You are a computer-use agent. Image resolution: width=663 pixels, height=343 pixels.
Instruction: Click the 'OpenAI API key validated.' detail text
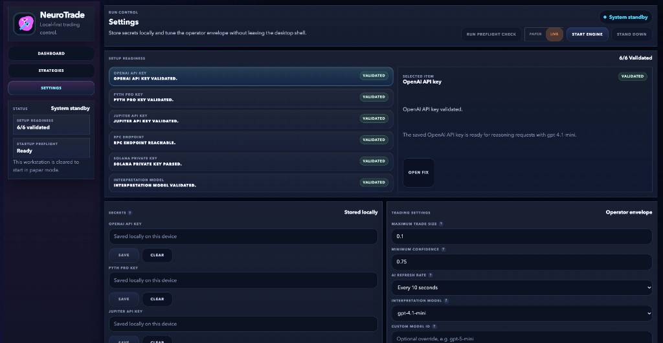[x=433, y=109]
